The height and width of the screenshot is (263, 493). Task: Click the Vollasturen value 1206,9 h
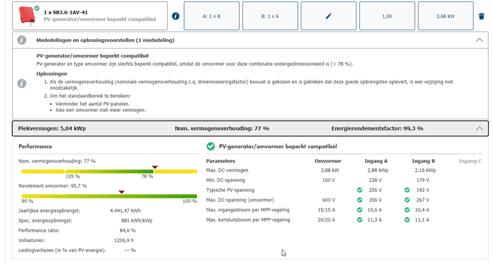(x=124, y=240)
